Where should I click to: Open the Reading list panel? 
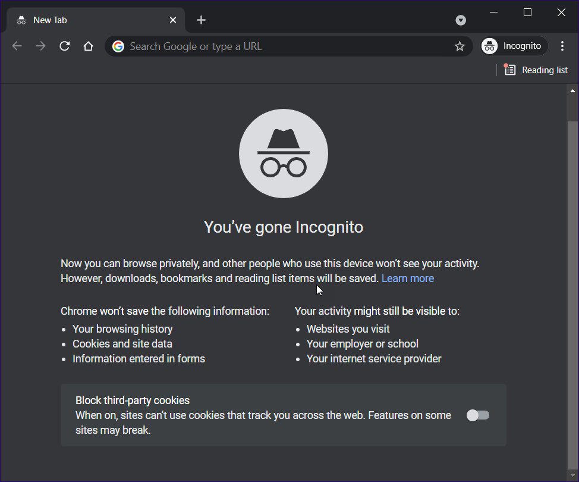click(x=536, y=70)
